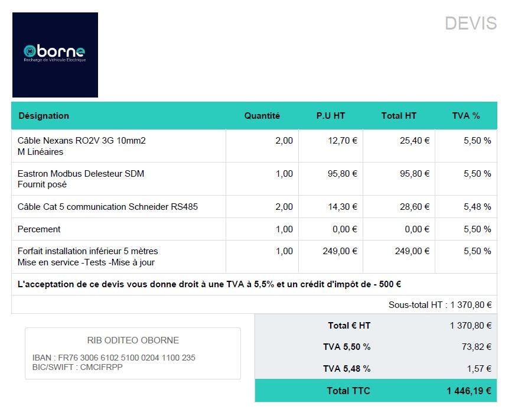Select the 0,00 € unit price of Percement
The image size is (505, 409).
pos(344,229)
